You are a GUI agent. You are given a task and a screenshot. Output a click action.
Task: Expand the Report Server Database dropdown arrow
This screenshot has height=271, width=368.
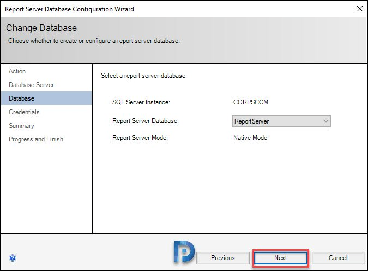[326, 121]
